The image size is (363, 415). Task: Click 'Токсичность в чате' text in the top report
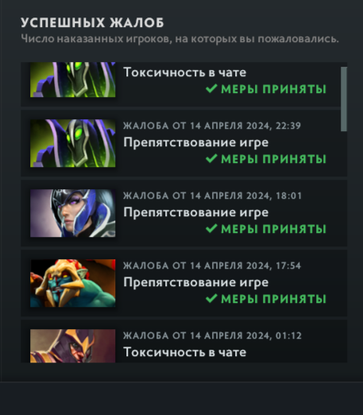pos(185,72)
